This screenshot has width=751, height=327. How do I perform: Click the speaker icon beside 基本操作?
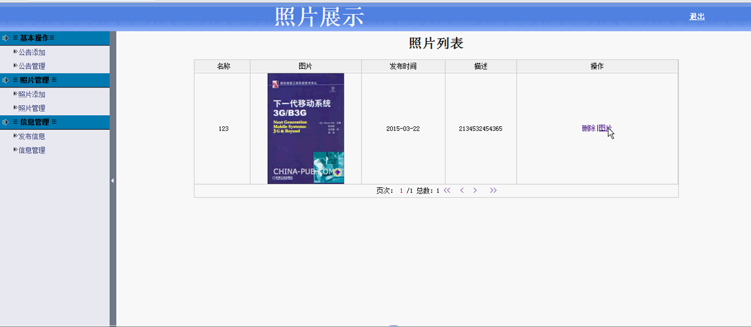(x=6, y=38)
